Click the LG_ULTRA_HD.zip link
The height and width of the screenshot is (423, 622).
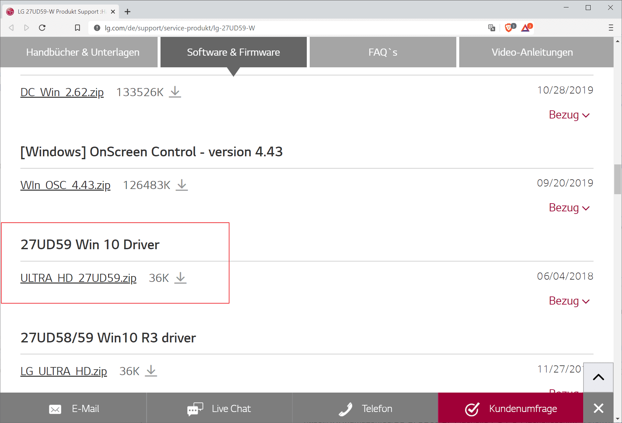point(64,371)
